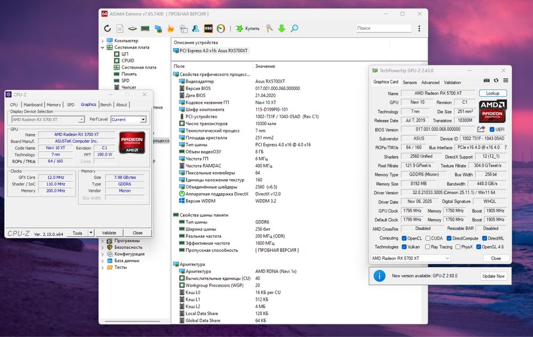Select PCI Express Asus RX5700XT device entry
Viewport: 533px width, 337px height.
211,51
